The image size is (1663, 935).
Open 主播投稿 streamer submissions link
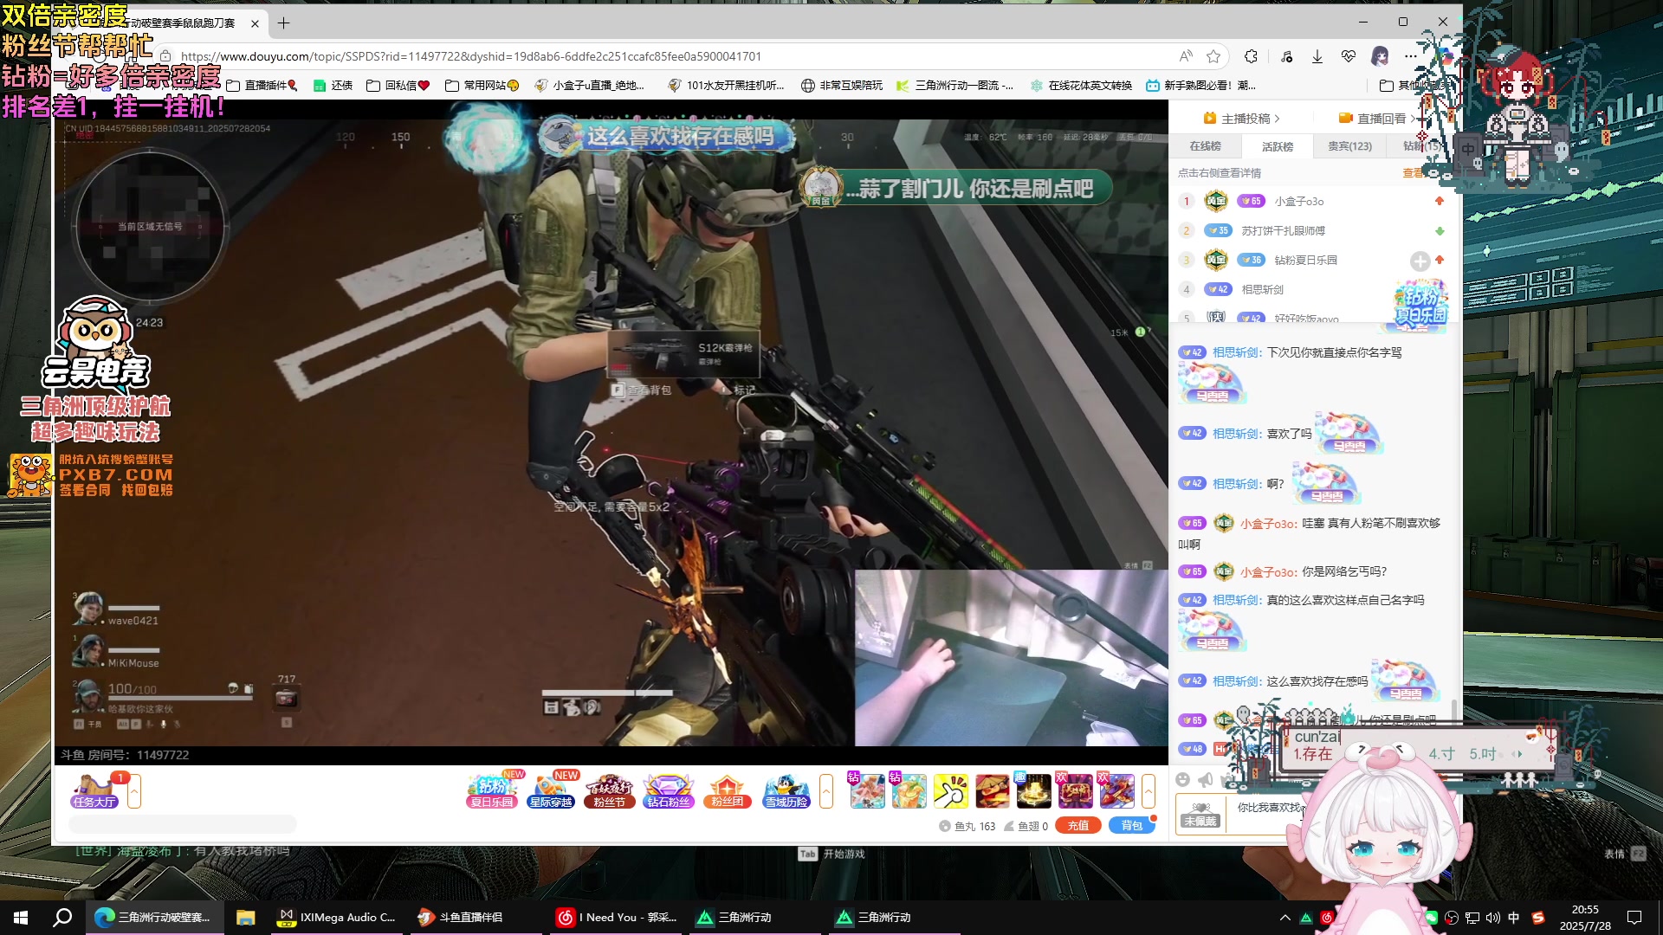(x=1241, y=119)
